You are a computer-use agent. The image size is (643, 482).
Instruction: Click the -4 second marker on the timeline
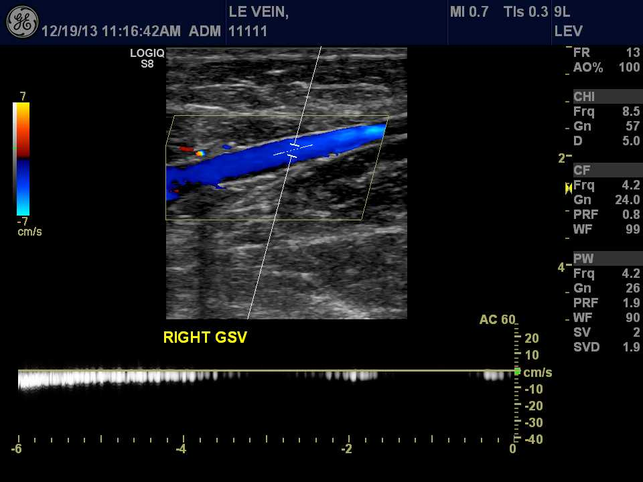point(181,449)
